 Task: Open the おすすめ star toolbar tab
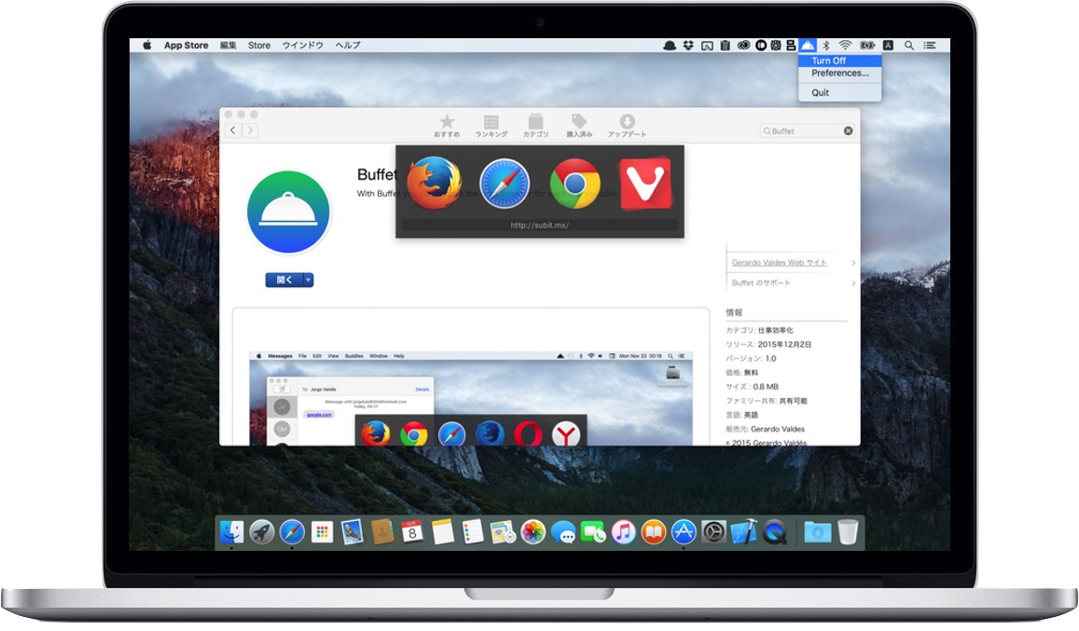tap(447, 126)
